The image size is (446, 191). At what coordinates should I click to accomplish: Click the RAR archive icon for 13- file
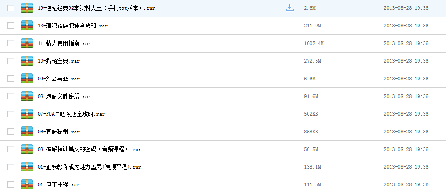click(27, 26)
